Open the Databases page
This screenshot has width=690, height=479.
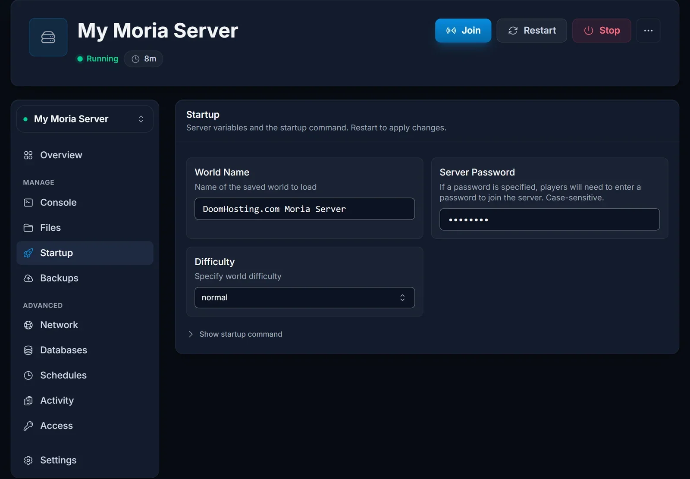point(85,350)
